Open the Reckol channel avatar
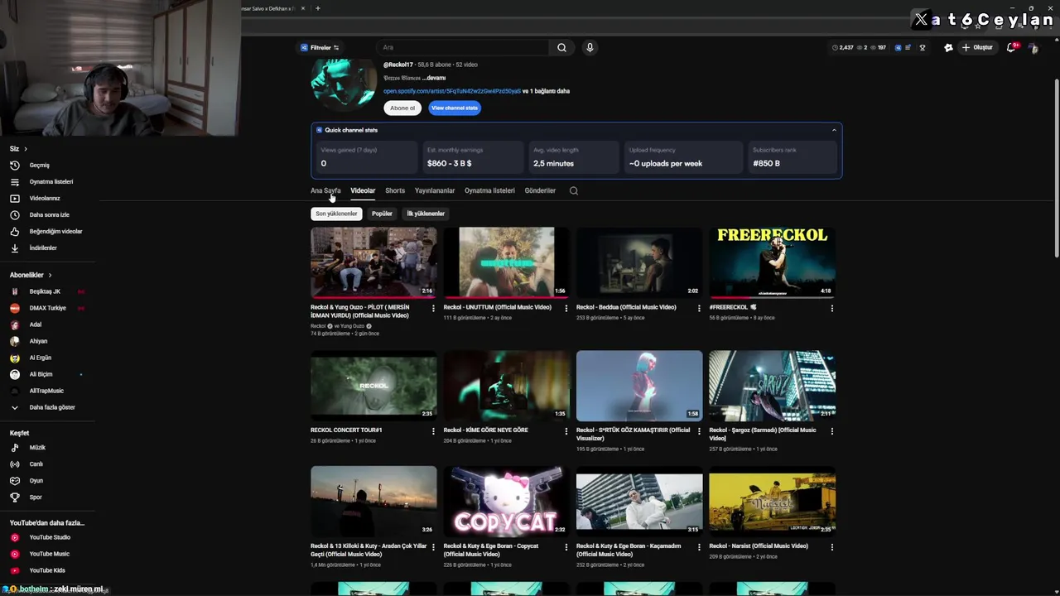 tap(343, 83)
